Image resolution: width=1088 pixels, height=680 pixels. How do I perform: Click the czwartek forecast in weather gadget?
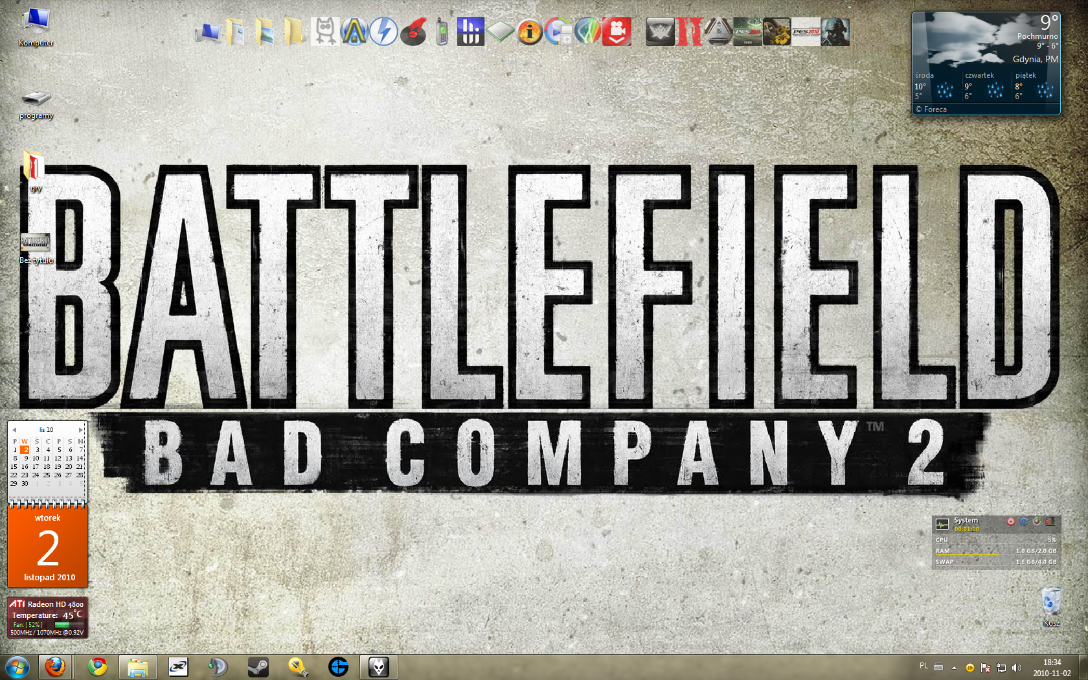(986, 85)
